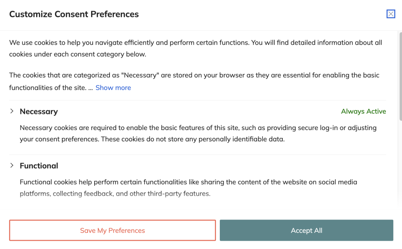Close the consent preferences dialog
This screenshot has height=249, width=402.
(x=391, y=14)
